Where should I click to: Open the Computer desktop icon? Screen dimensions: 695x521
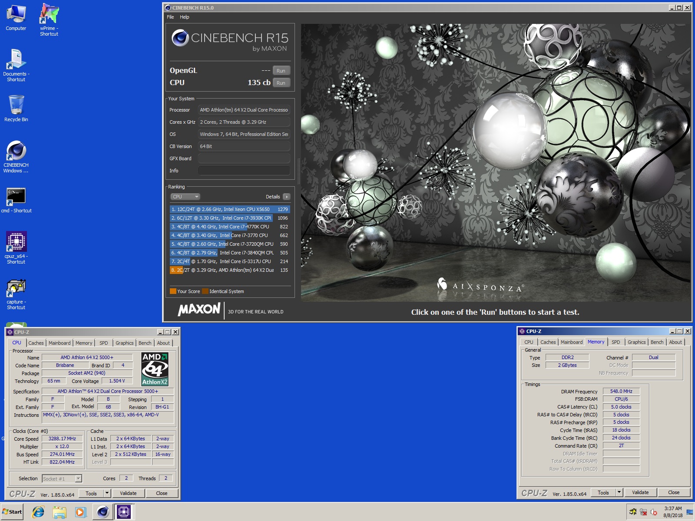click(x=16, y=17)
